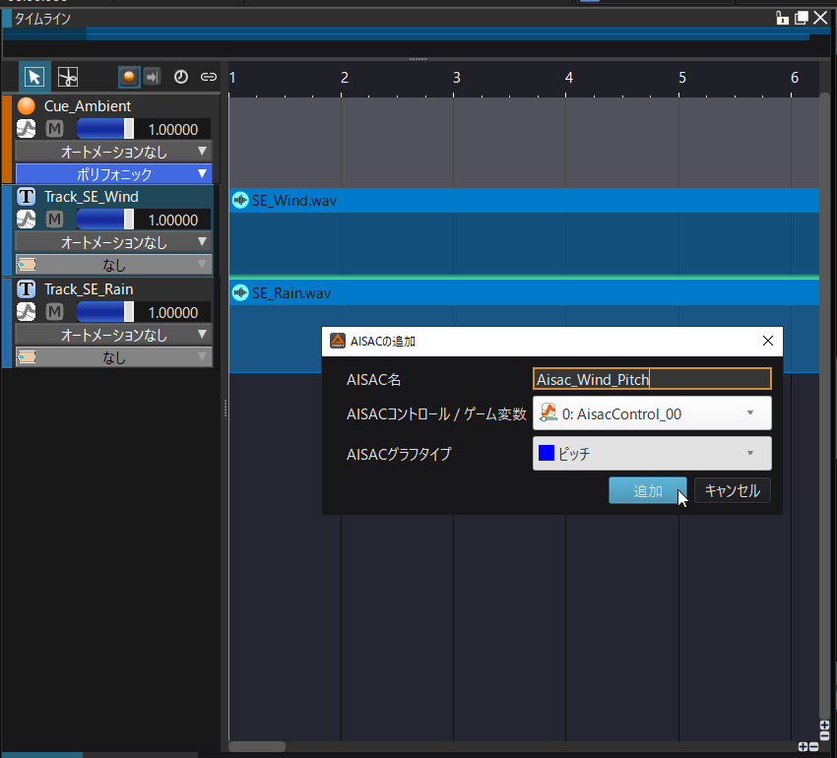
Task: Mute the Track_SE_Rain track
Action: [x=54, y=312]
